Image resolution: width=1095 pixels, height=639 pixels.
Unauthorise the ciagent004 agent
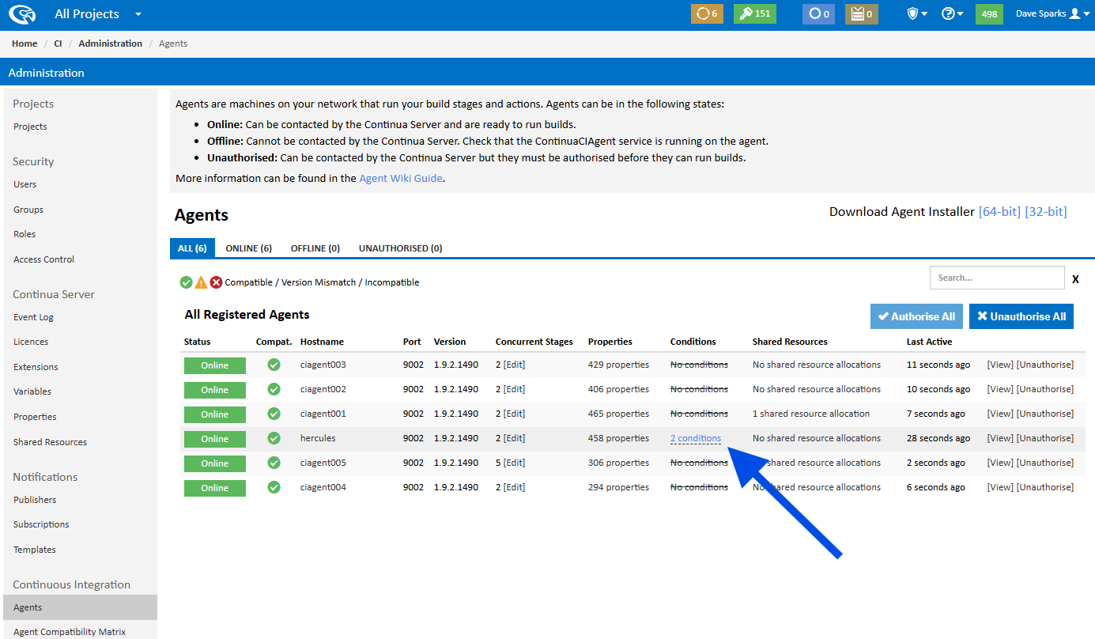pyautogui.click(x=1045, y=487)
